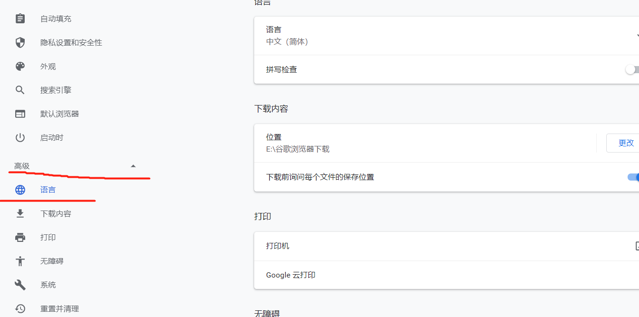Viewport: 639px width, 317px height.
Task: Open 外观 settings via the palette icon
Action: [20, 66]
